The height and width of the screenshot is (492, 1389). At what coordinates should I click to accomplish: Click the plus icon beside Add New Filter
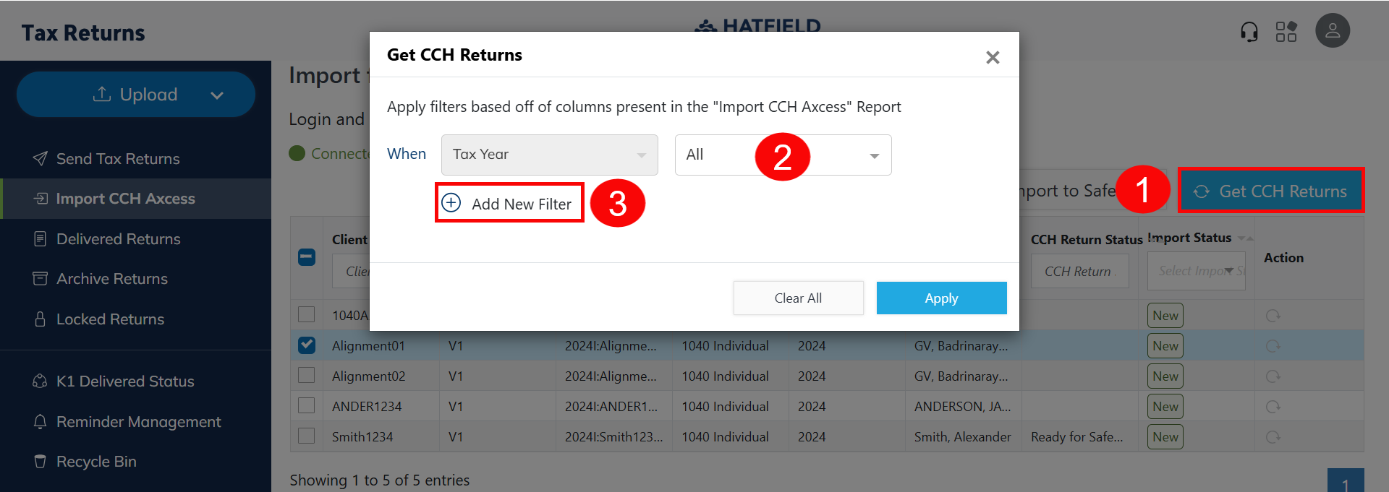coord(451,203)
